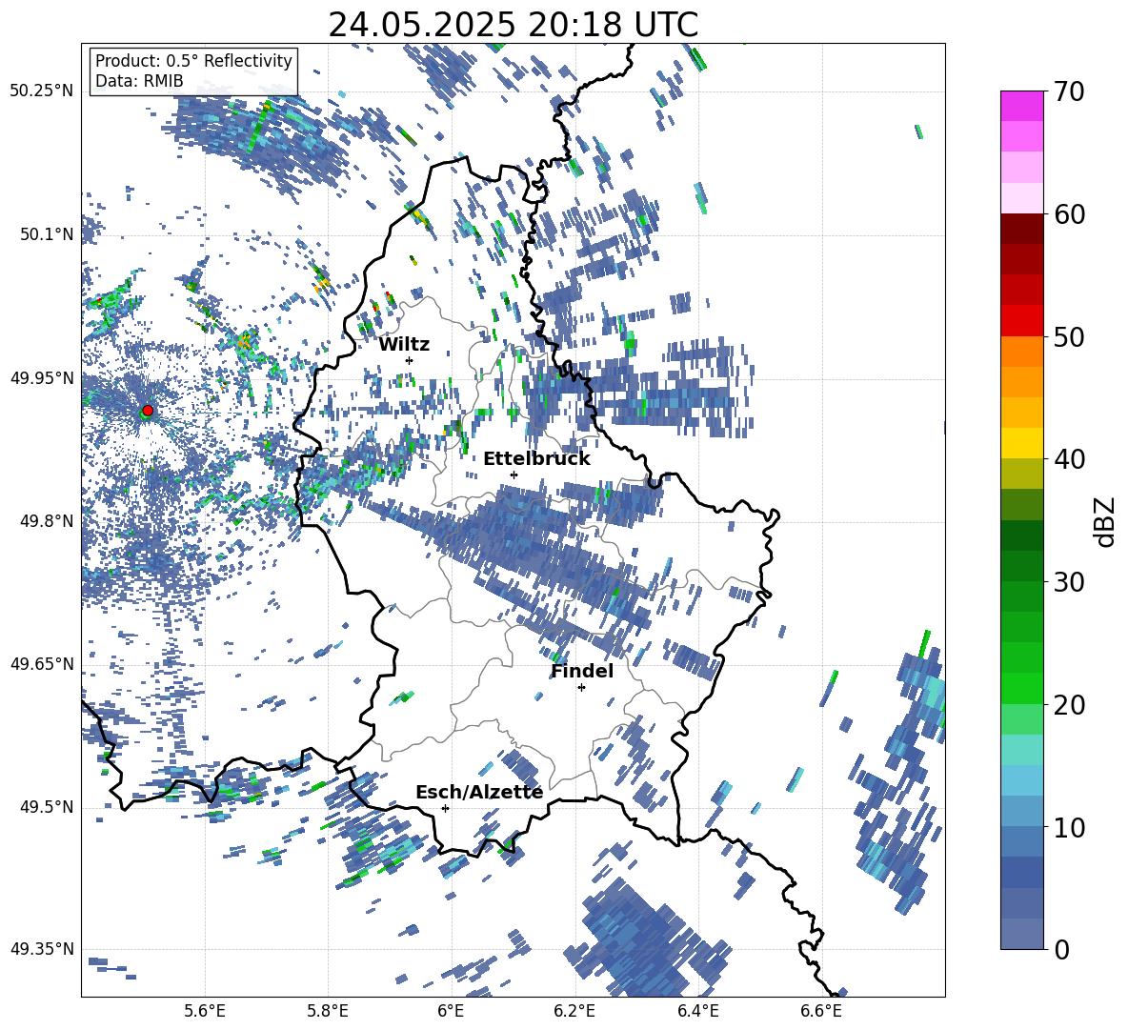
Task: Click the 'Product: 0.5° Reflectivity' text
Action: pyautogui.click(x=193, y=61)
